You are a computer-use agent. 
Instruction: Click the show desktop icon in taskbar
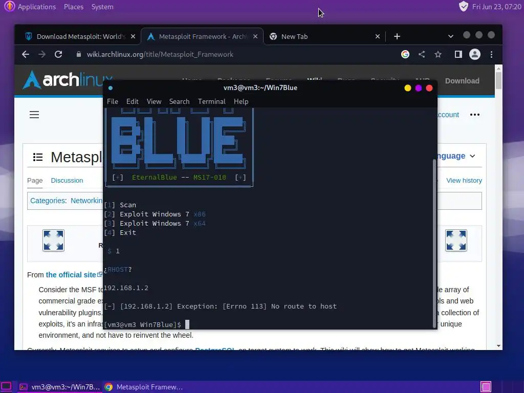click(x=6, y=387)
